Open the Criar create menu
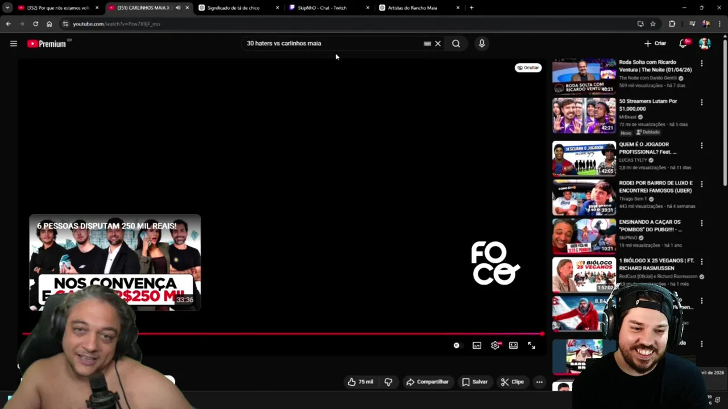The width and height of the screenshot is (728, 409). [x=655, y=43]
